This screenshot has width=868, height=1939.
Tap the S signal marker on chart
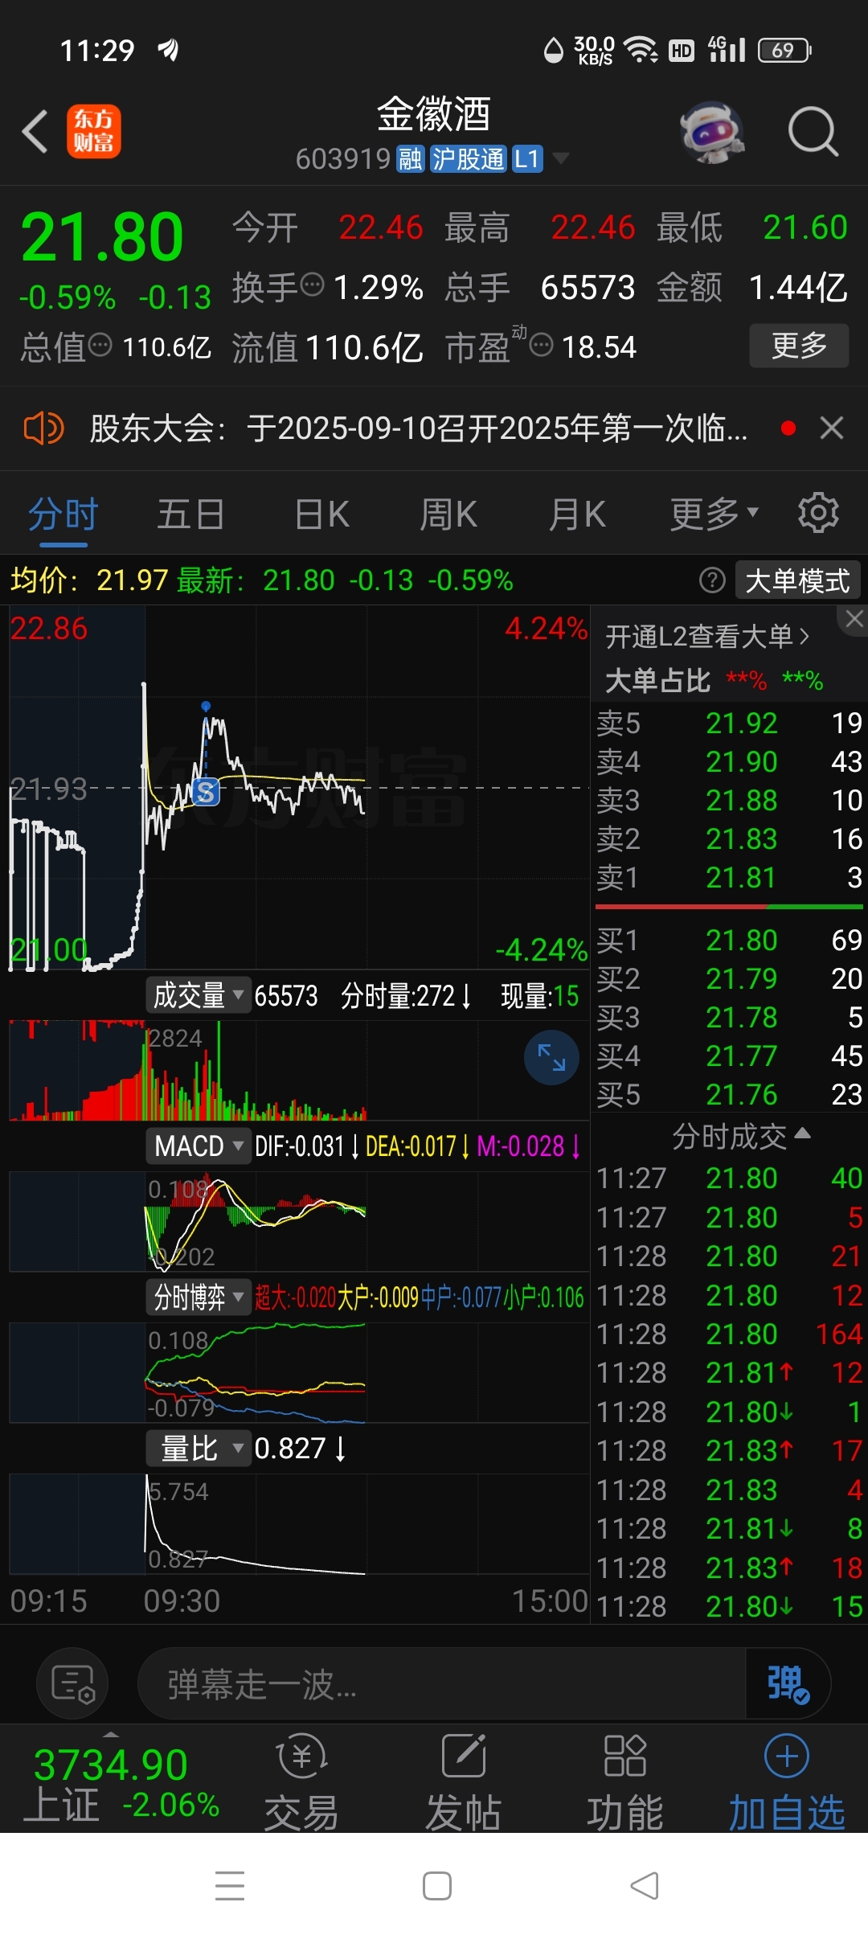click(206, 792)
